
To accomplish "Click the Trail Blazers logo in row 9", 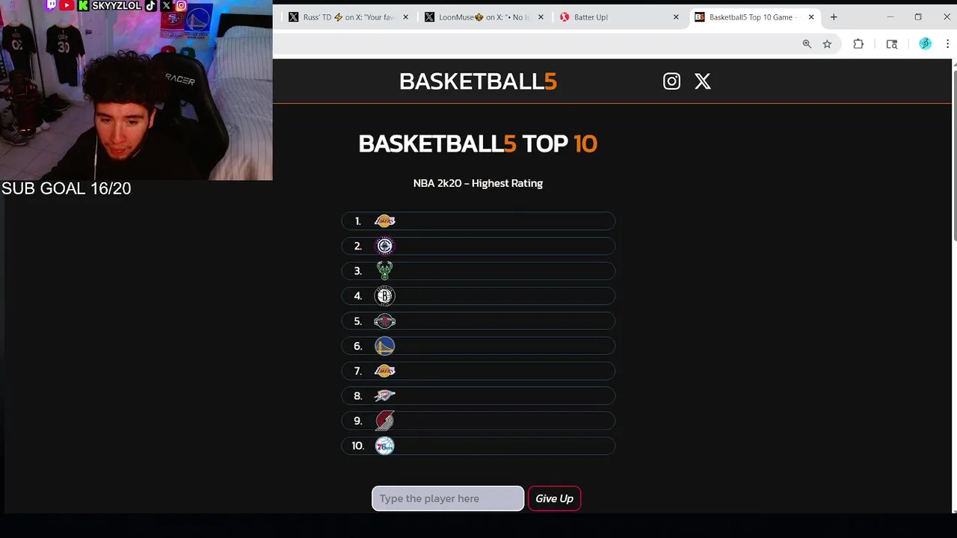I will 384,421.
